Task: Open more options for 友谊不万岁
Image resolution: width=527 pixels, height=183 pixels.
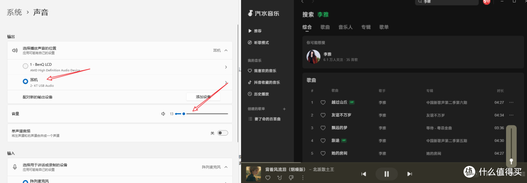Action: (511, 115)
